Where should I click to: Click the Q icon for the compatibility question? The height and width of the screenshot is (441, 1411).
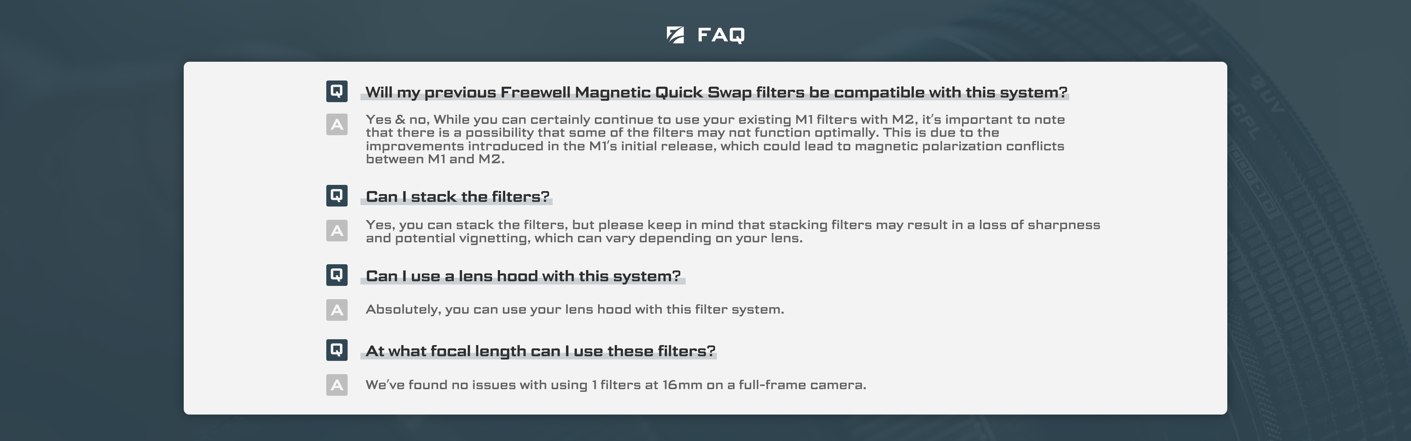point(337,91)
